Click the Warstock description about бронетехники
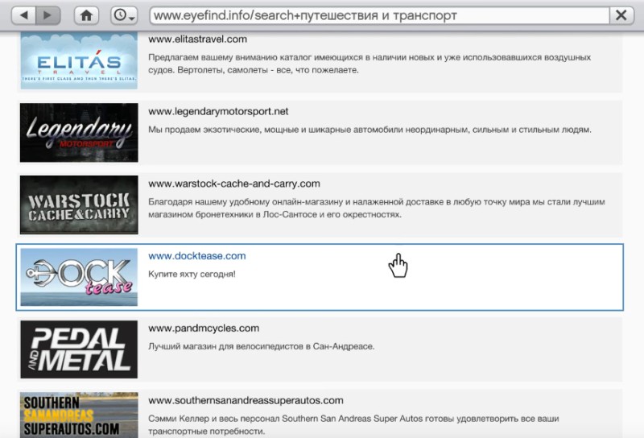 pyautogui.click(x=377, y=209)
